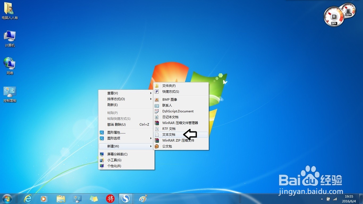
Task: Open the Paint palette taskbar icon
Action: (143, 199)
